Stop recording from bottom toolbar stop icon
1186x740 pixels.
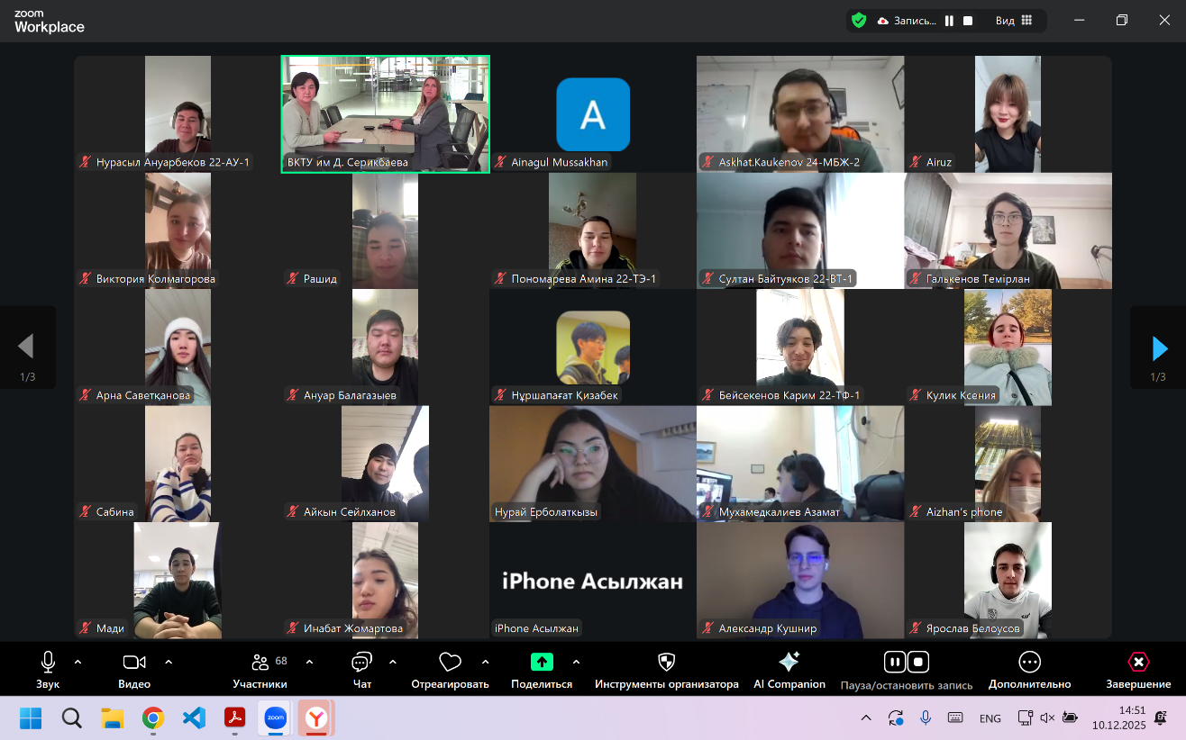918,663
